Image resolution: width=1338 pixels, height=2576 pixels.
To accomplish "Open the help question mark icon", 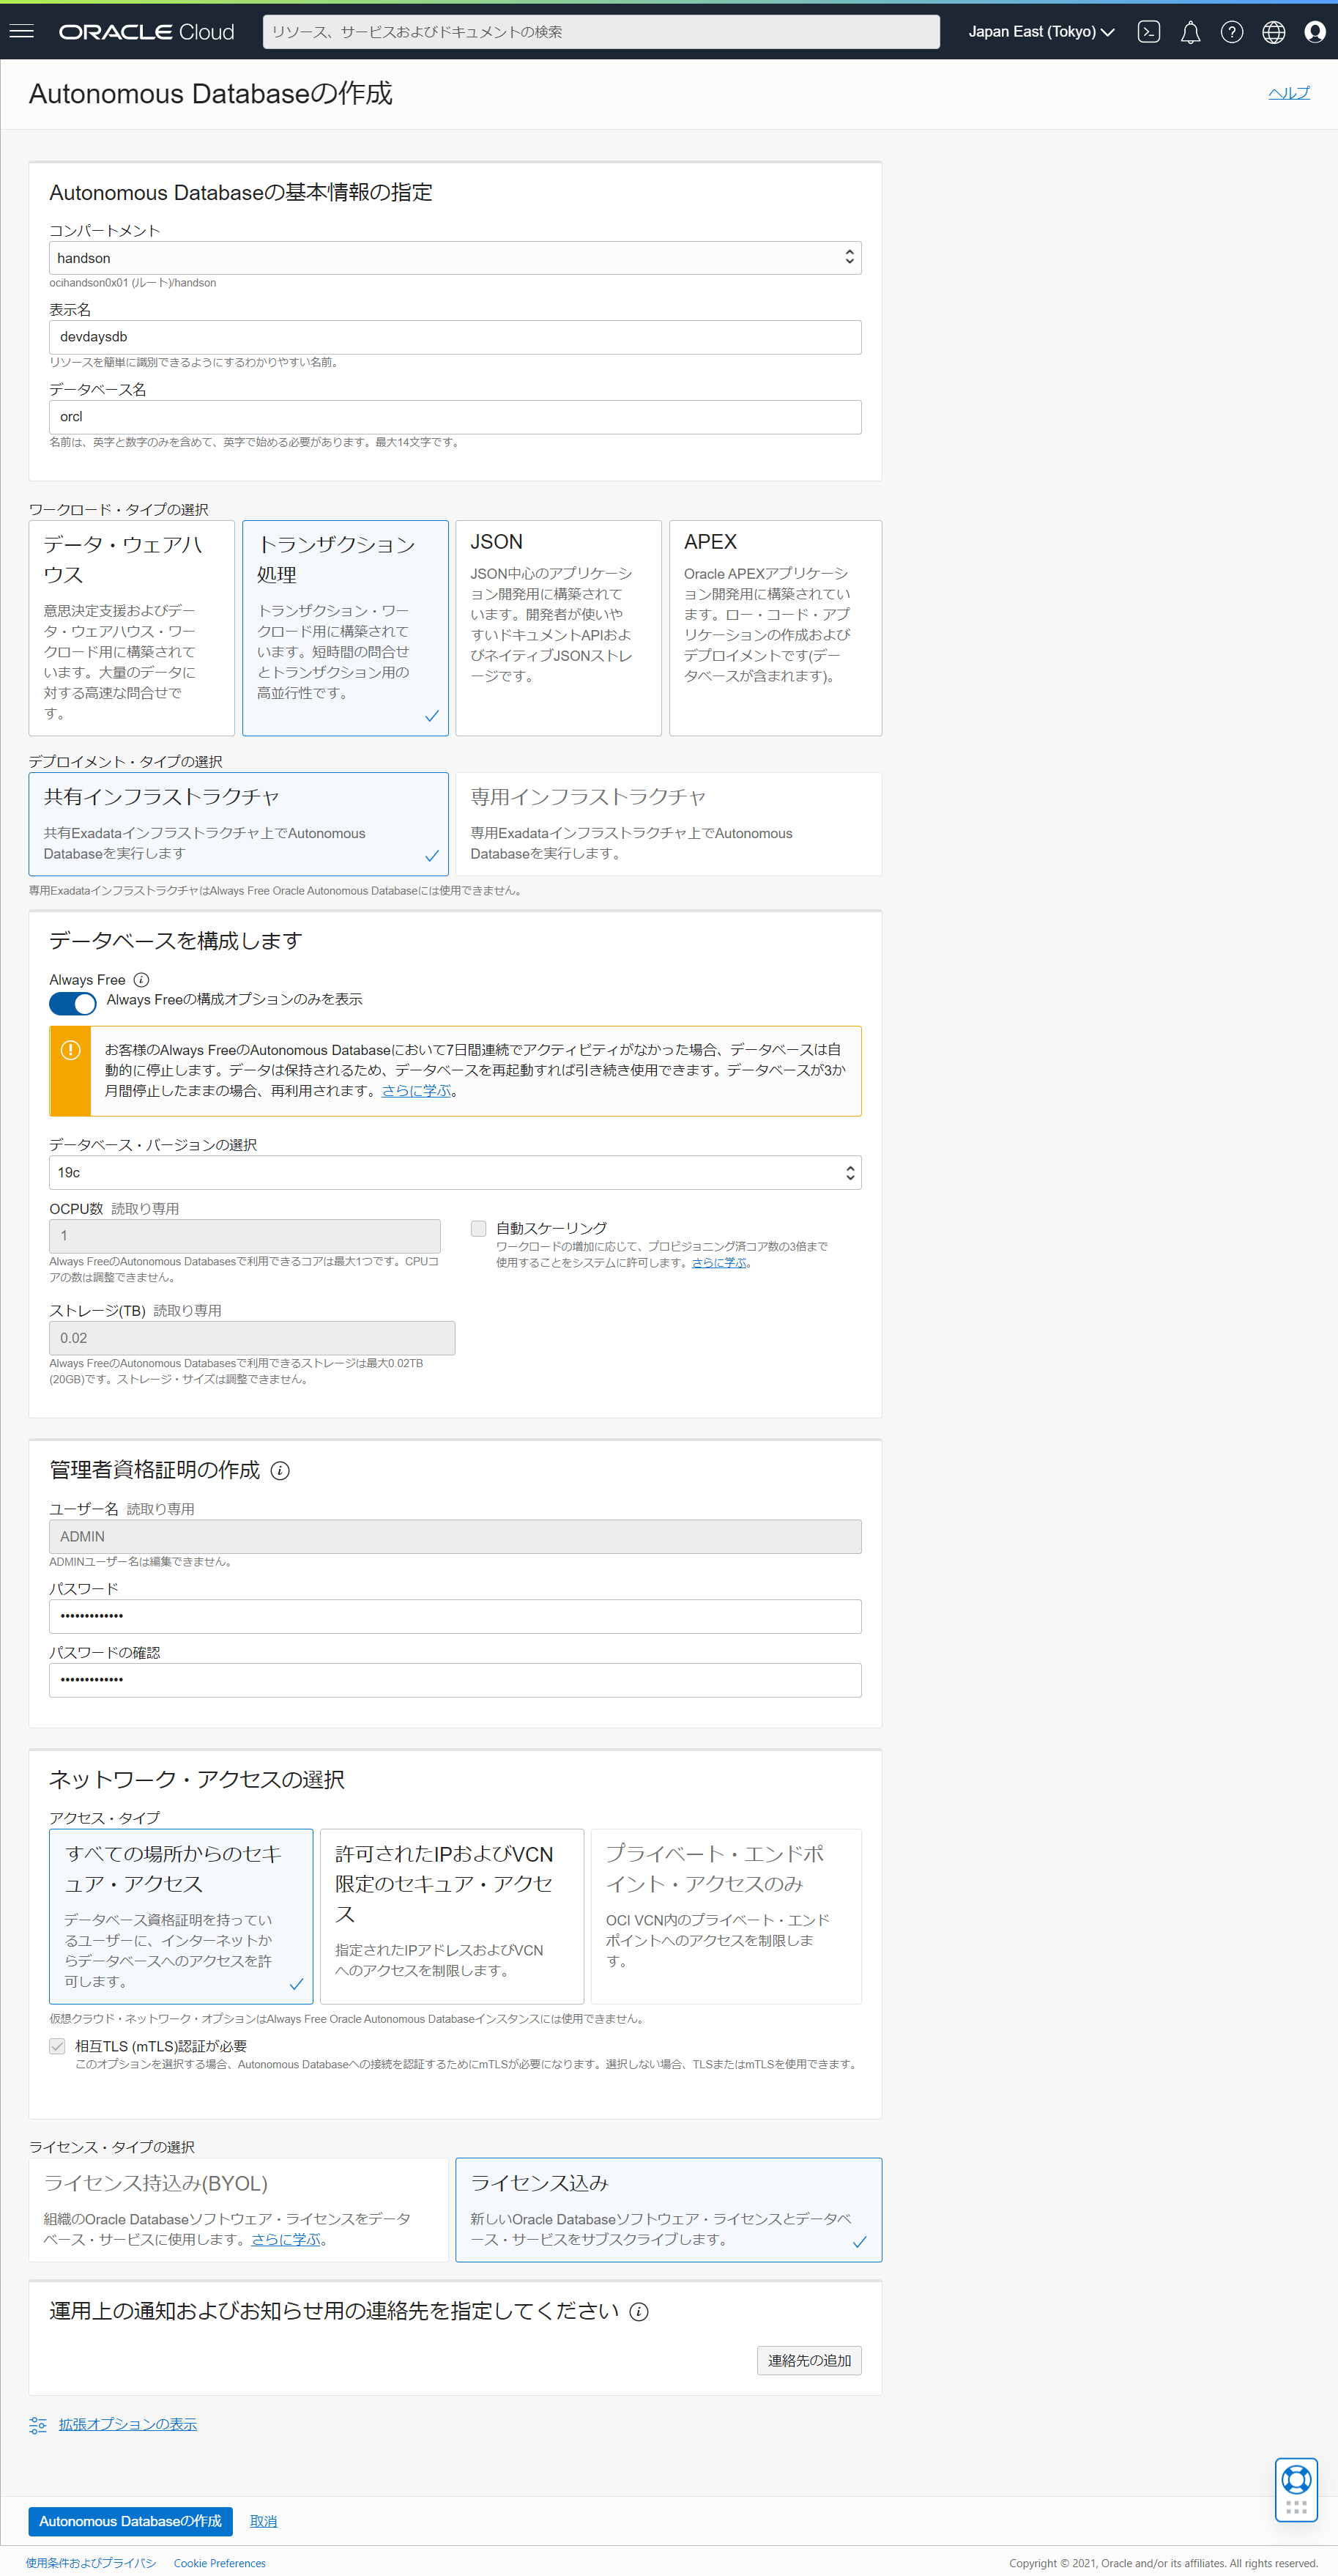I will (1232, 31).
